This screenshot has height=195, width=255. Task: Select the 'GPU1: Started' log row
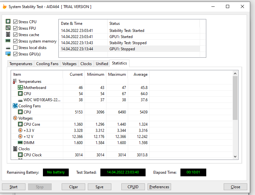pos(130,37)
